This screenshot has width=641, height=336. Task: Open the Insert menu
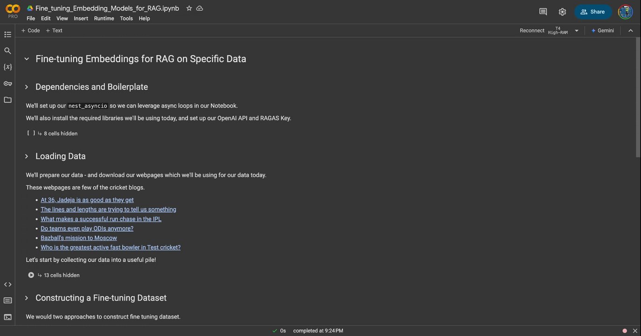[81, 18]
